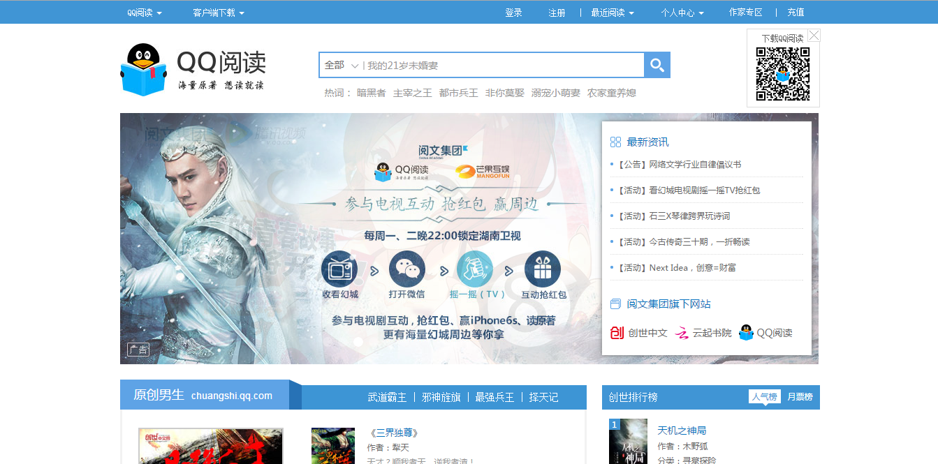Open 【活动】看幻城电视剧摇一摇TV抢红包
This screenshot has height=464, width=938.
tap(688, 190)
